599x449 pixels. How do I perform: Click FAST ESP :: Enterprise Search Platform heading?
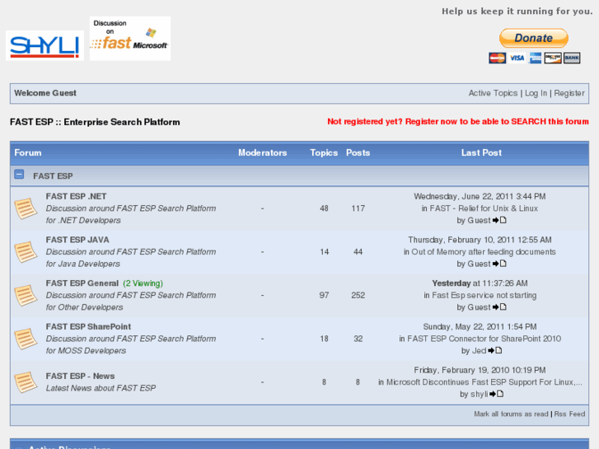click(x=95, y=122)
